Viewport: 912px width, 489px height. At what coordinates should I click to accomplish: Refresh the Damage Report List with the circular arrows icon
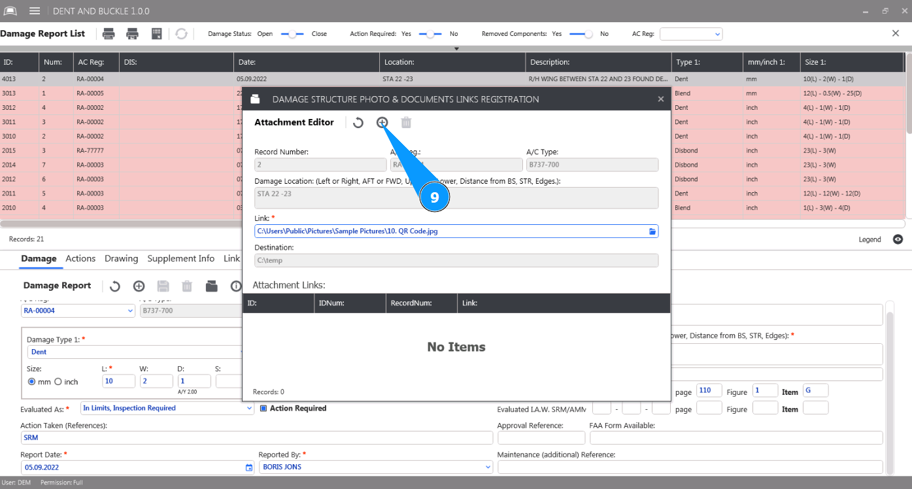(181, 34)
